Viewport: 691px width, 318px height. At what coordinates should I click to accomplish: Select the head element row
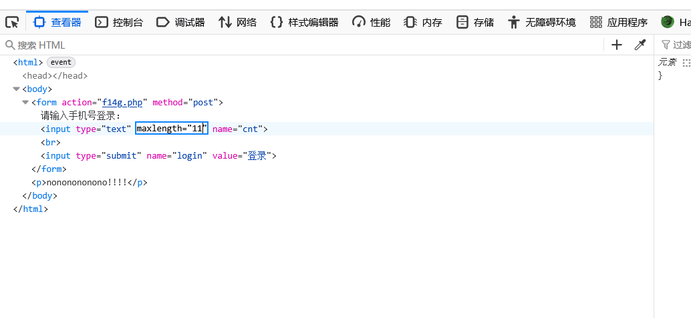click(55, 75)
